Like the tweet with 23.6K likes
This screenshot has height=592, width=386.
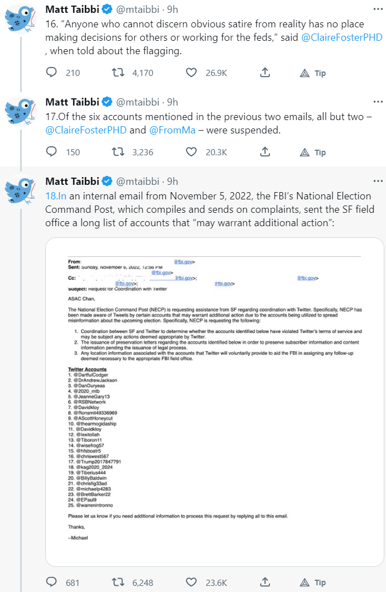click(192, 583)
